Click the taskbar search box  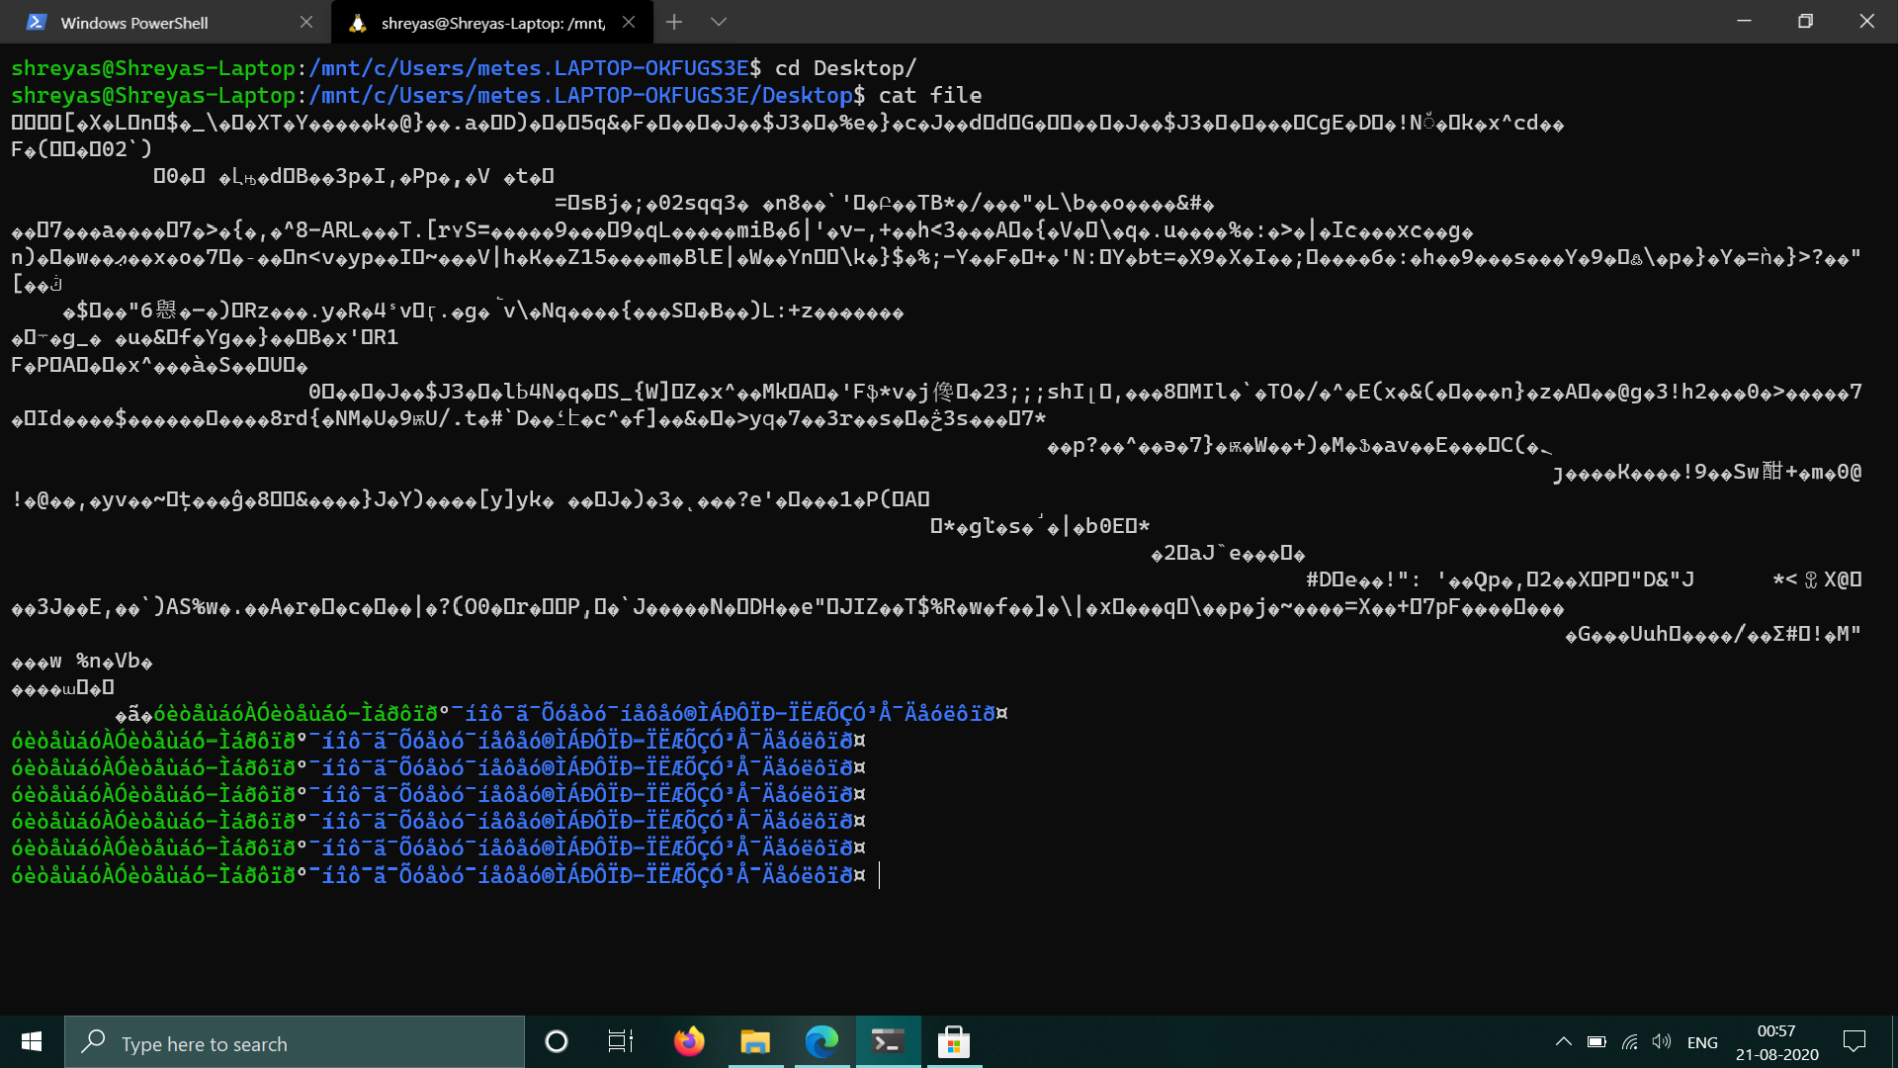click(295, 1042)
